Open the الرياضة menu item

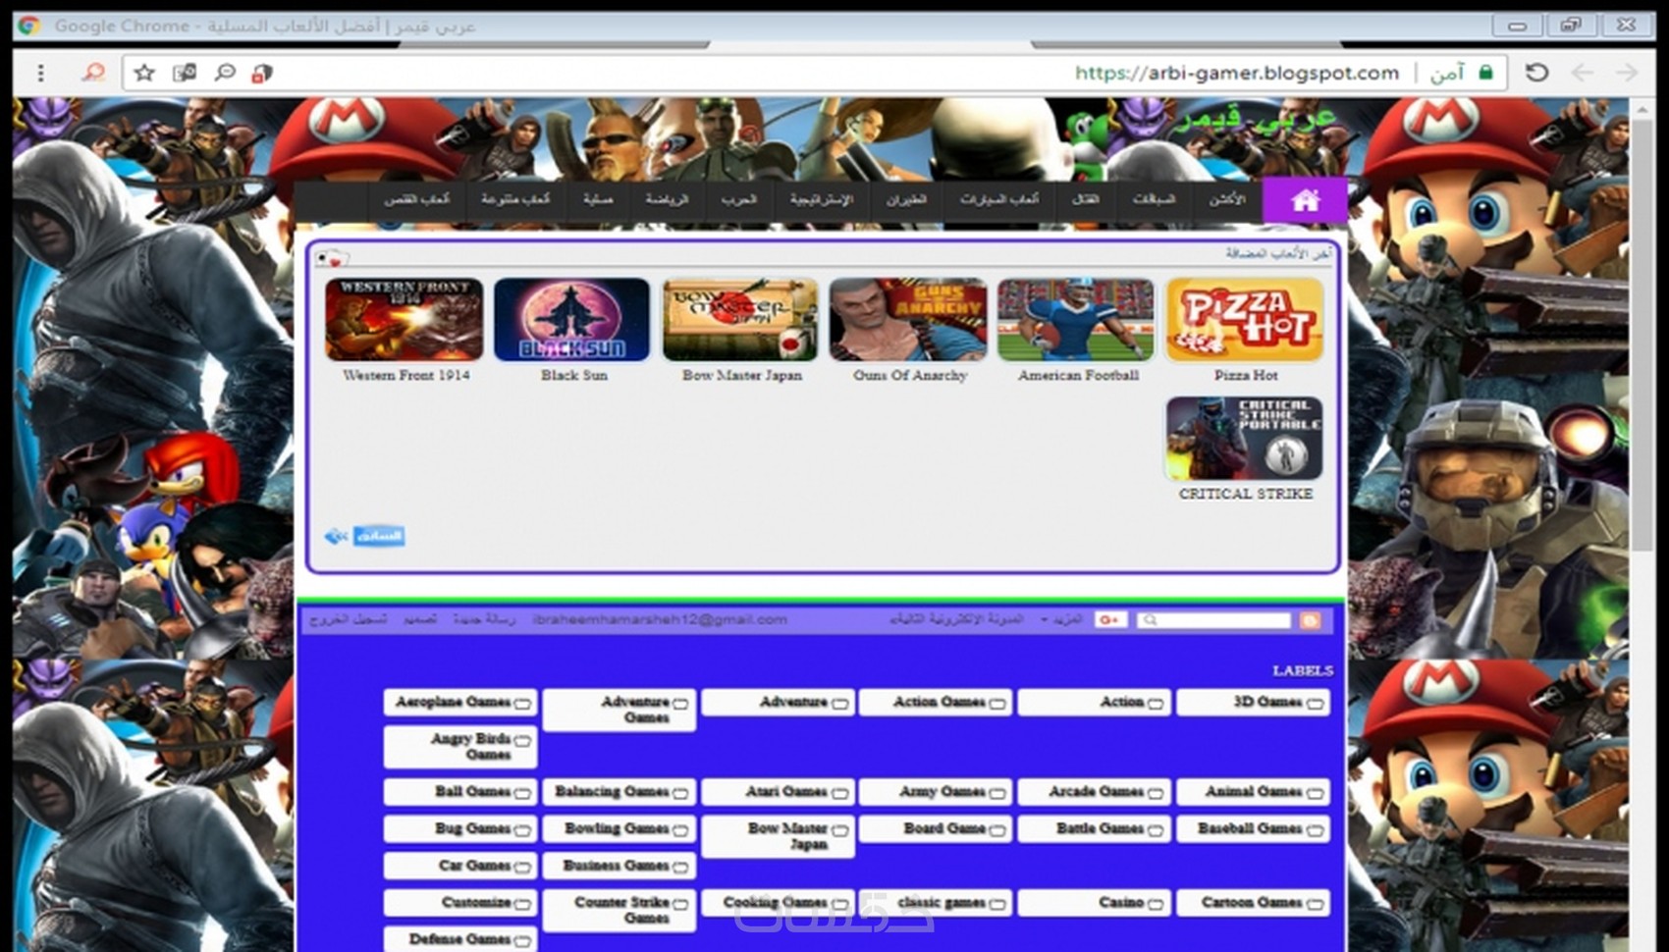click(667, 200)
